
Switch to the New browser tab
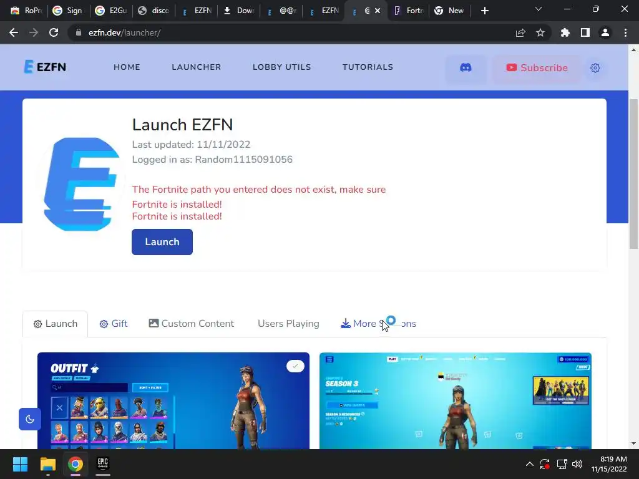tap(450, 11)
